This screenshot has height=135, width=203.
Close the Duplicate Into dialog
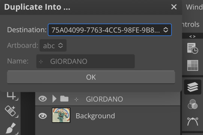click(174, 7)
